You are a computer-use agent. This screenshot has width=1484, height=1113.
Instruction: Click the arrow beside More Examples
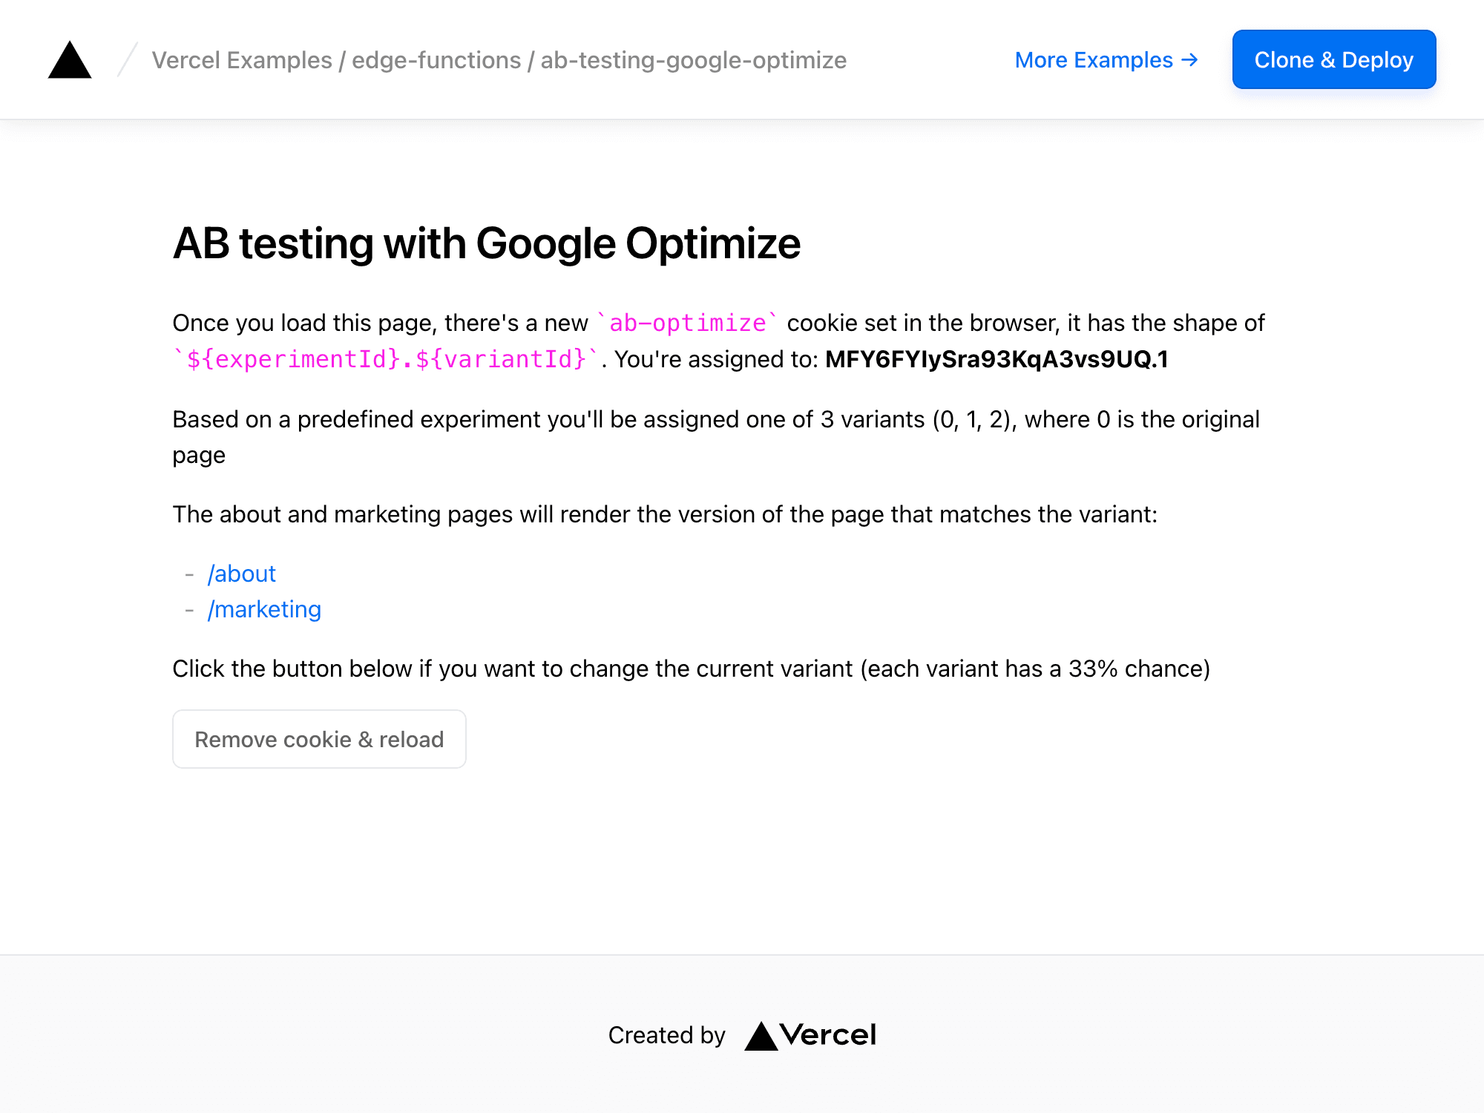click(x=1190, y=60)
